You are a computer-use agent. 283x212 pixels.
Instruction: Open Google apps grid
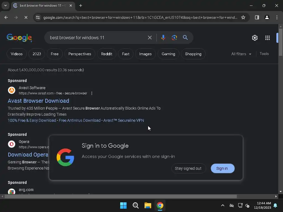(x=268, y=38)
